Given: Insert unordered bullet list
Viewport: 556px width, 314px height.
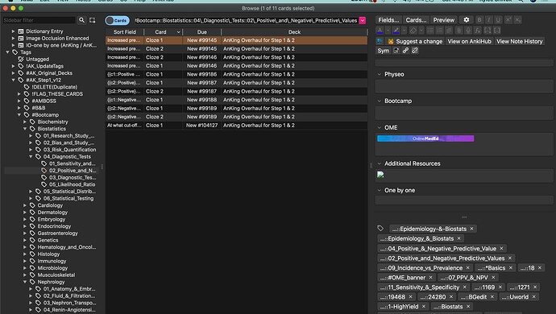Looking at the screenshot, I should click(430, 31).
